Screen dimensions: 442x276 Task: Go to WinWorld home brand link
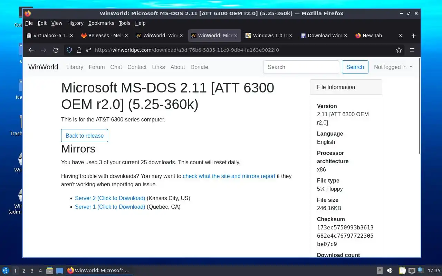click(43, 67)
